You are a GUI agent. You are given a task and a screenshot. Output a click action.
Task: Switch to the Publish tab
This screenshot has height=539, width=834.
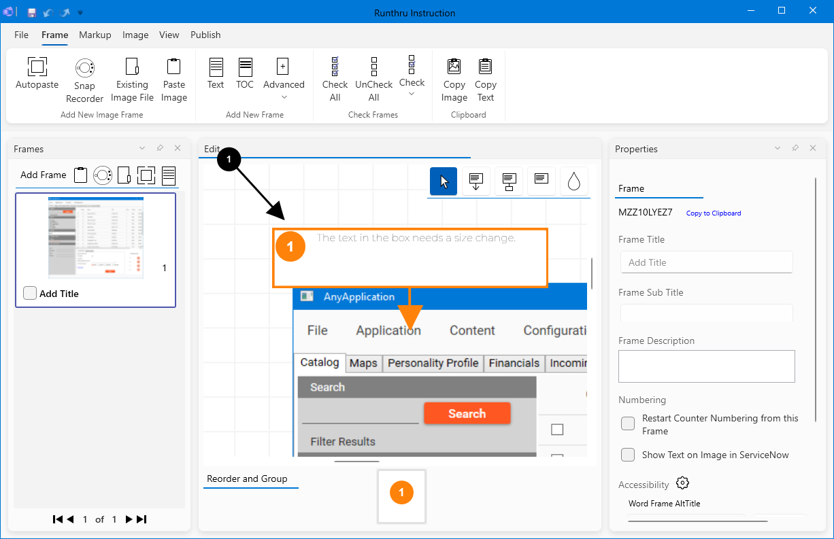pyautogui.click(x=205, y=35)
